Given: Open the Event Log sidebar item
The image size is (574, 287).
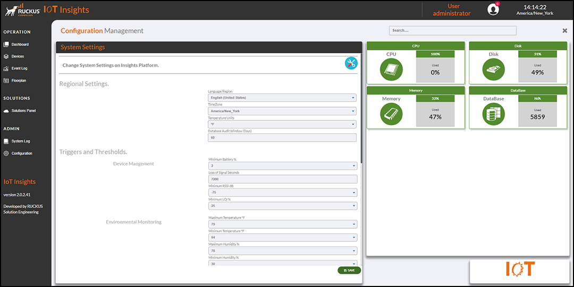Looking at the screenshot, I should coord(15,68).
